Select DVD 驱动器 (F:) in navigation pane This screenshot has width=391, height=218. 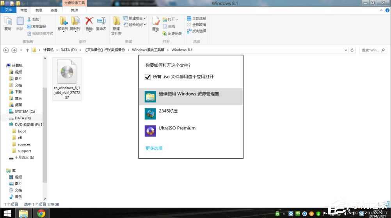(x=25, y=124)
